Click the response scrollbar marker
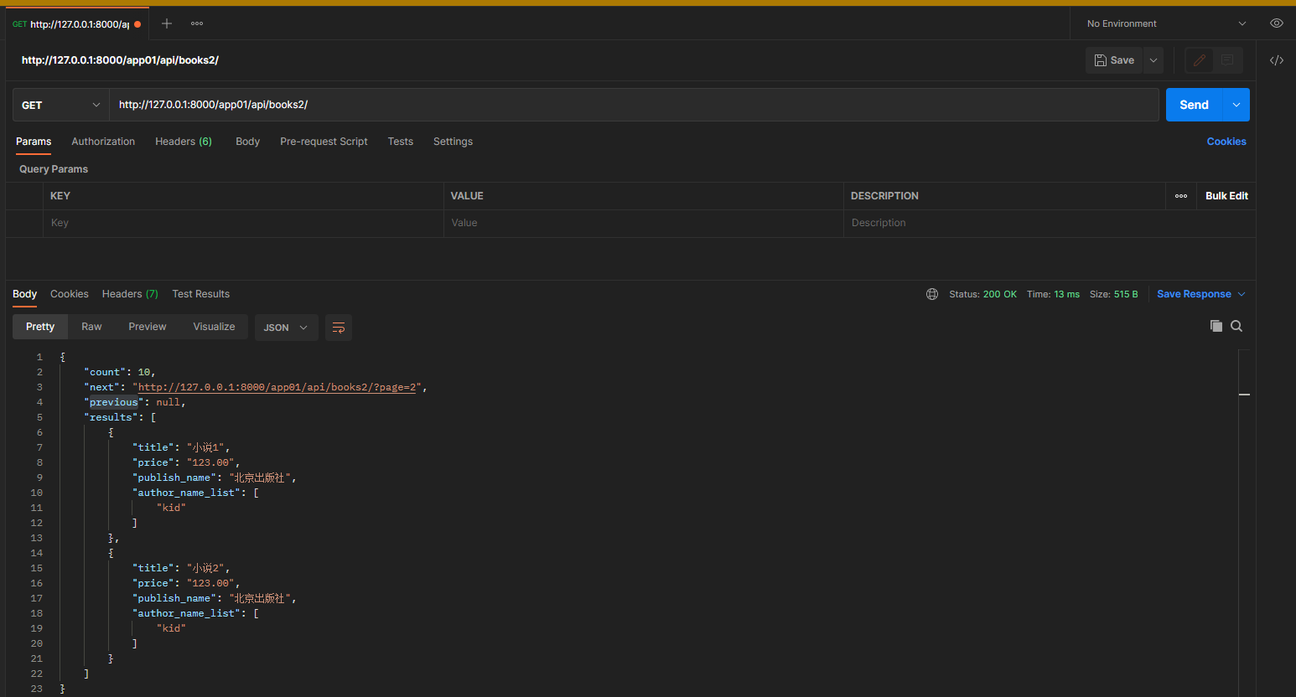Viewport: 1296px width, 697px height. (x=1244, y=394)
